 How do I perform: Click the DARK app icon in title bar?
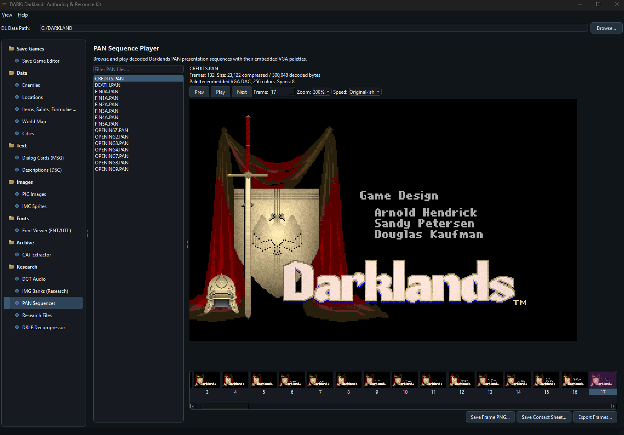click(x=4, y=4)
